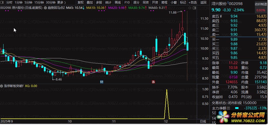
Task: Click the 买五 price 9.85 row
Action: [239, 58]
